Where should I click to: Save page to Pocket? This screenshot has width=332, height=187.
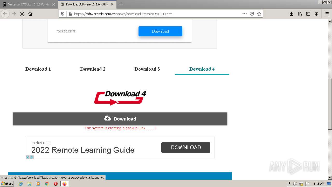click(x=252, y=14)
